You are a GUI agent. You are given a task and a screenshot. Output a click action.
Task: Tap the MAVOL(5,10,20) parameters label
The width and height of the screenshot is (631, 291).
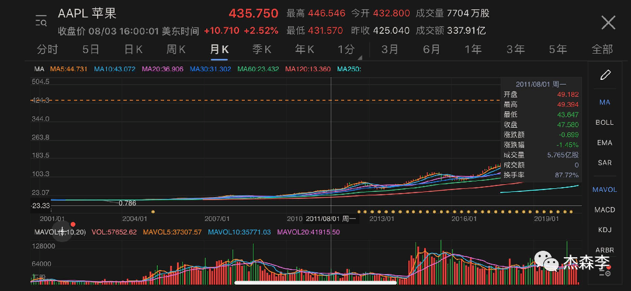[60, 232]
